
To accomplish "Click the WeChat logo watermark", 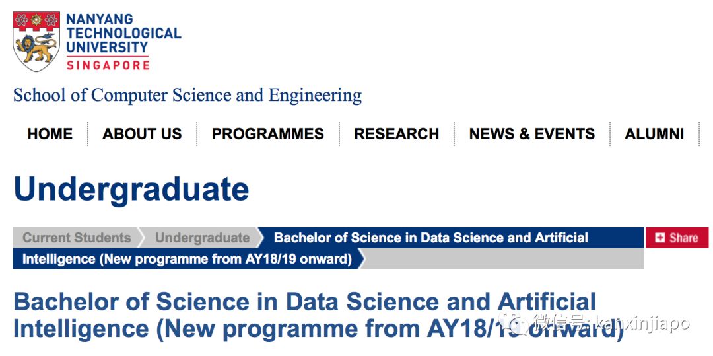I will pyautogui.click(x=513, y=322).
